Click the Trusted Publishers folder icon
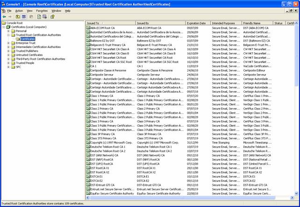300x207 pixels. [13, 51]
